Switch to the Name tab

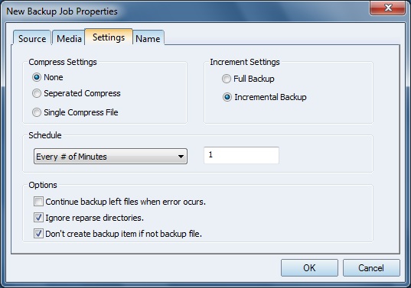[148, 38]
